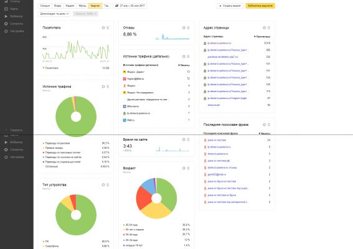Select the Год period tab
353x249 pixels.
coord(106,6)
